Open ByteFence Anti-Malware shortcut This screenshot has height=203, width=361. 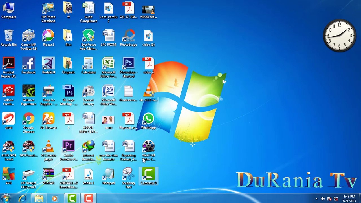89,40
